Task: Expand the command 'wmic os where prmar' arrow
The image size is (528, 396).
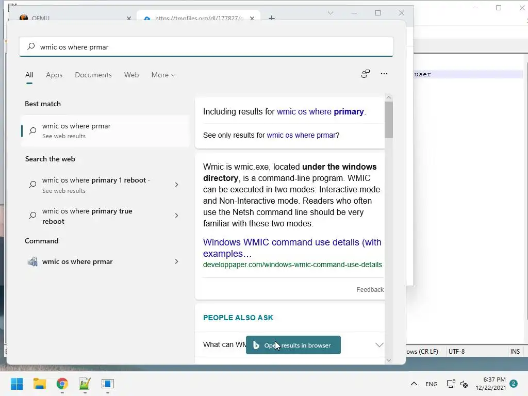Action: coord(176,261)
